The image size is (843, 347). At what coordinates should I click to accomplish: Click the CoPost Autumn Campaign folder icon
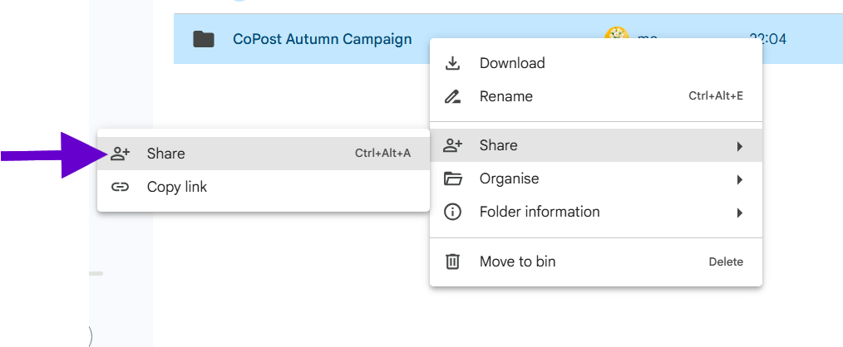[x=204, y=39]
